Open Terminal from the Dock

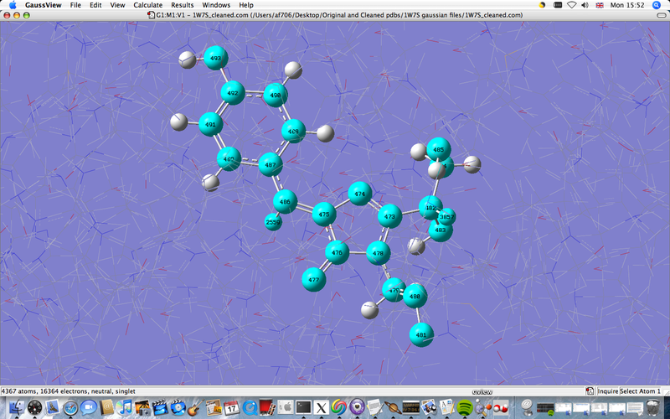pyautogui.click(x=303, y=407)
